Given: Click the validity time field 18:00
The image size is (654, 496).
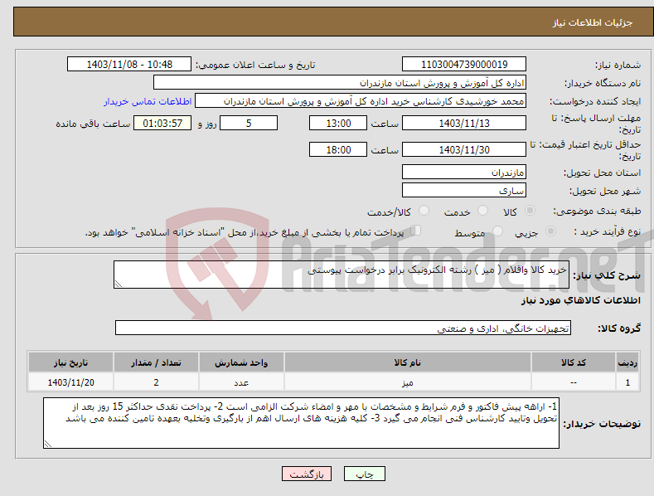Looking at the screenshot, I should (338, 149).
